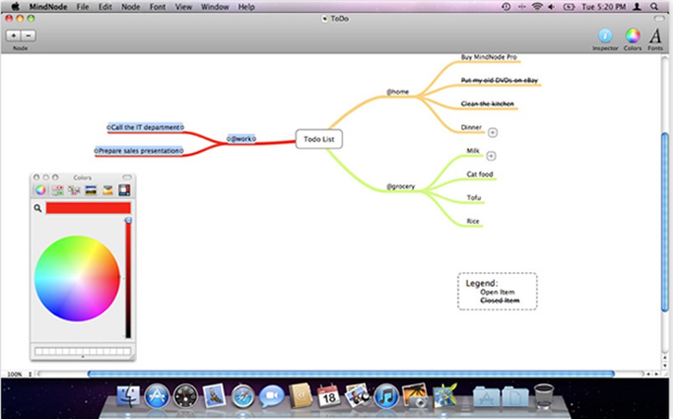Click the horizontal scrollbar thumb
This screenshot has height=419, width=673.
point(351,374)
